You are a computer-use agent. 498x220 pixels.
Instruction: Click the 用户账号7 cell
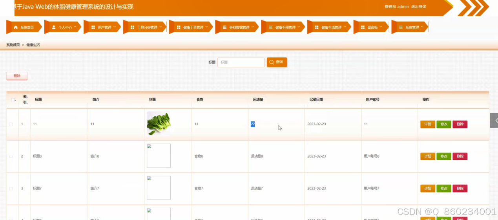click(372, 189)
